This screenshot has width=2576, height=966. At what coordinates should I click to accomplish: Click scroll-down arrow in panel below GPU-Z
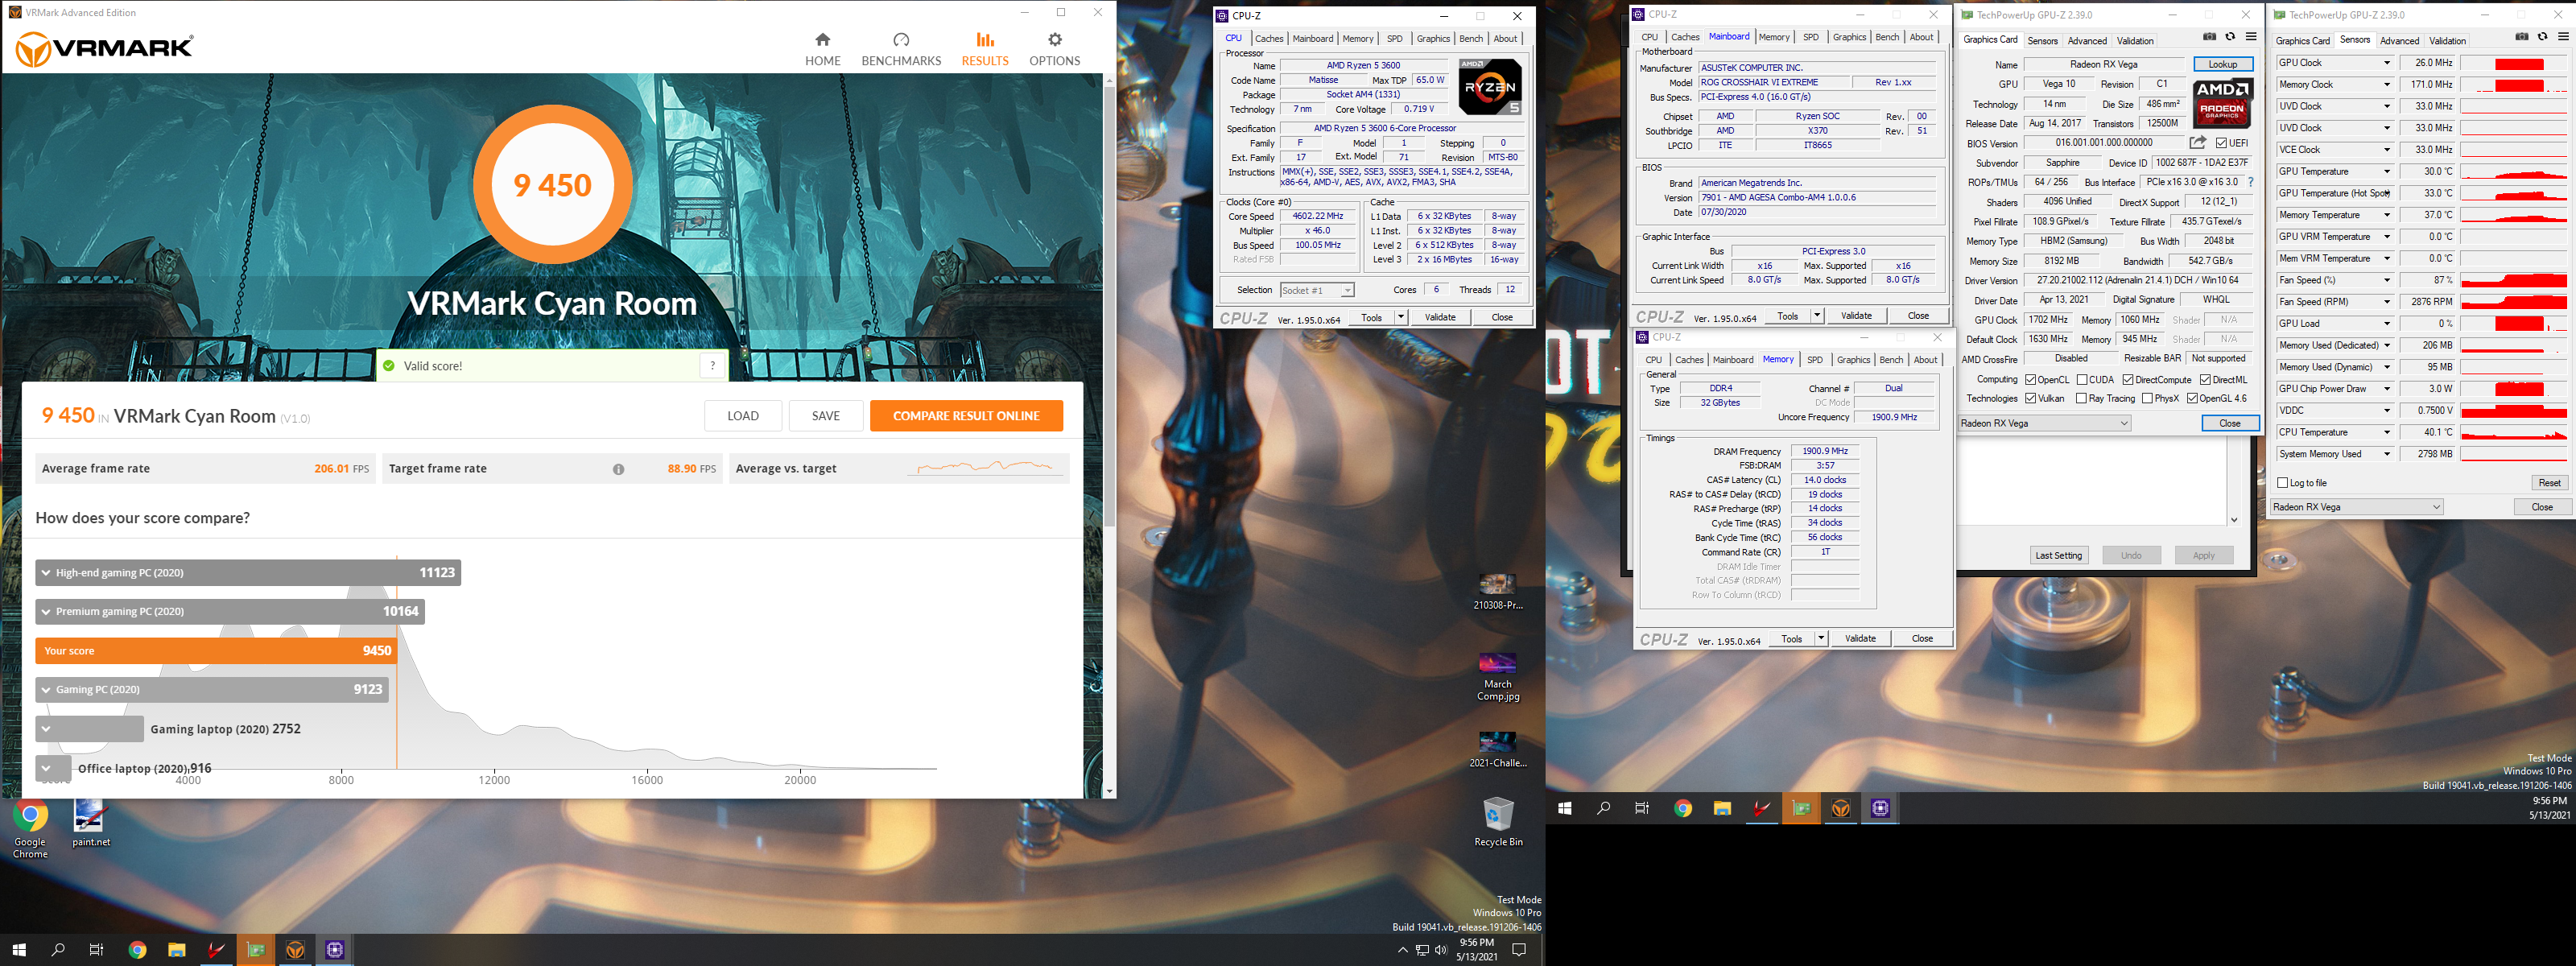click(2233, 520)
